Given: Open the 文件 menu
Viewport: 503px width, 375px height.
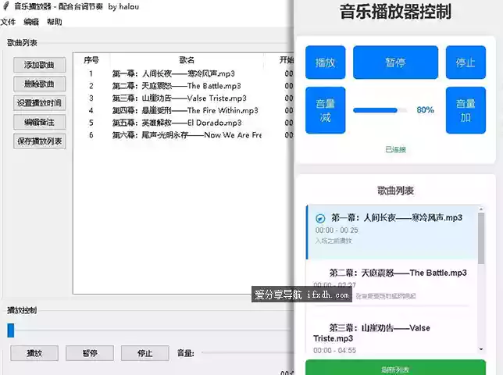Looking at the screenshot, I should (x=8, y=22).
